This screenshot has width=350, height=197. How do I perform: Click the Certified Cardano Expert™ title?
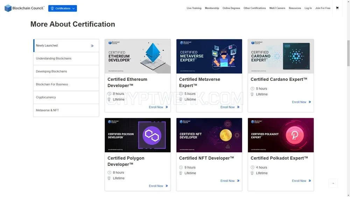click(279, 79)
